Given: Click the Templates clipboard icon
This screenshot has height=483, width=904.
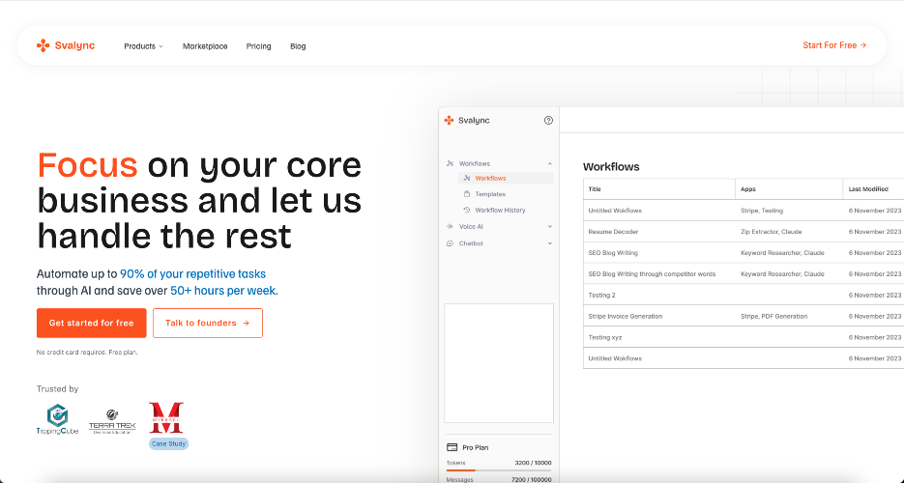Looking at the screenshot, I should 467,194.
